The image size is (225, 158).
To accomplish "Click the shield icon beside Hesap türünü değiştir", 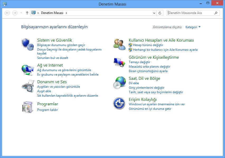I will click(130, 45).
